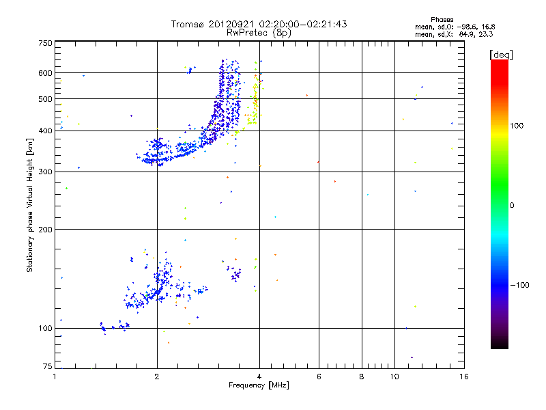
Task: Click the '-100' label beside the colorbar
Action: [519, 285]
